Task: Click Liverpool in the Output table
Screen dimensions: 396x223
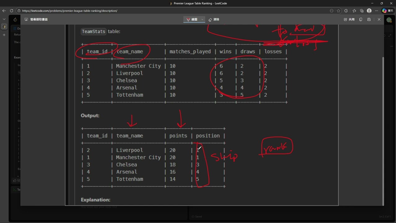Action: pyautogui.click(x=130, y=150)
